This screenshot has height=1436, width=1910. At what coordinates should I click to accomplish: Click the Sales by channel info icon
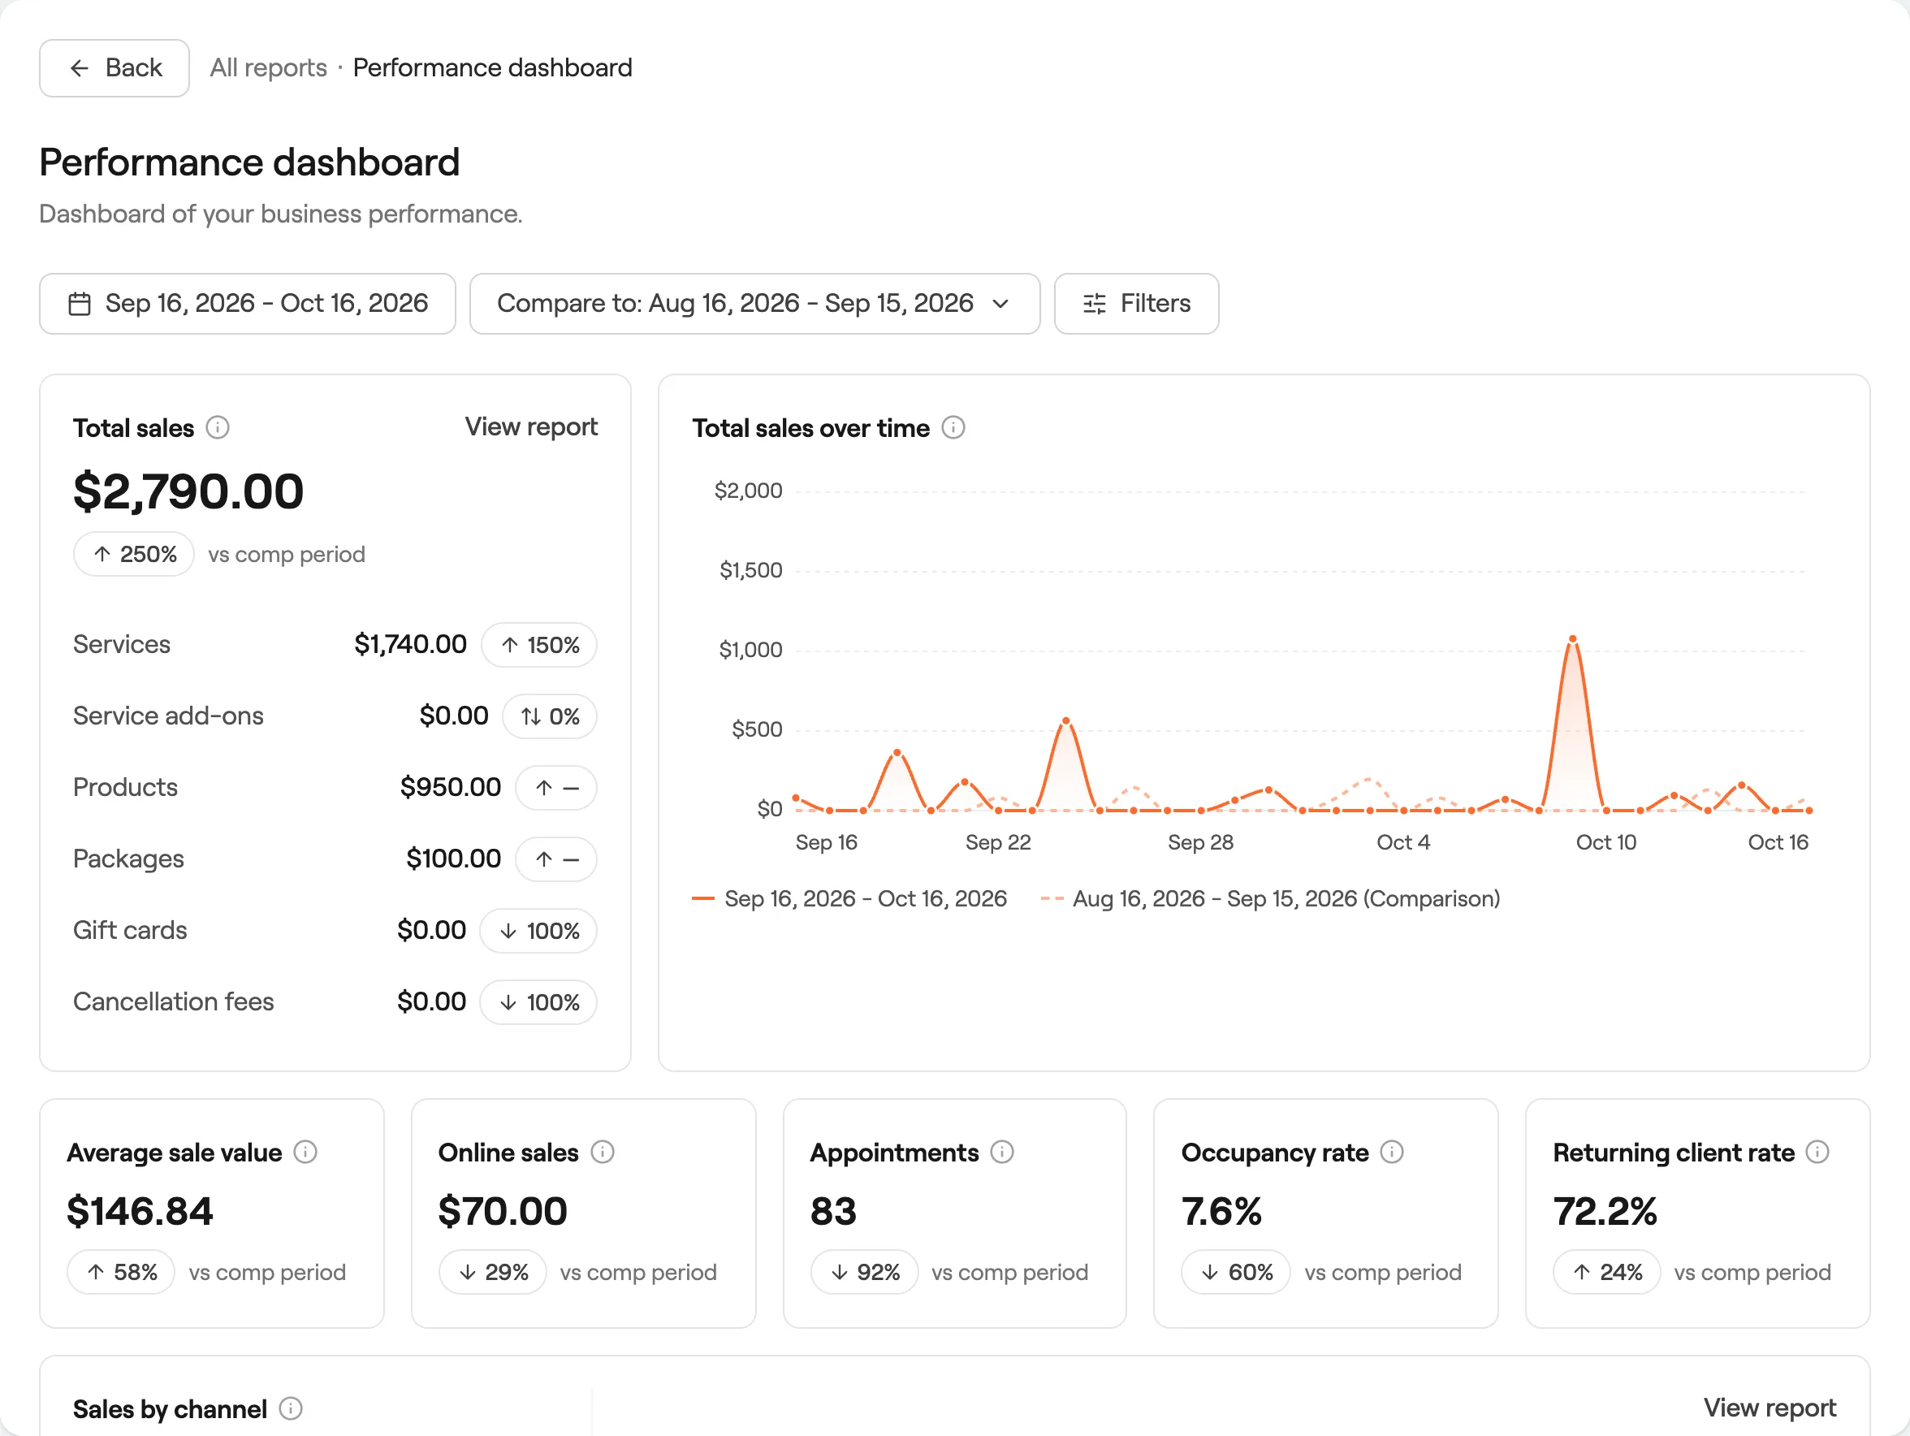click(291, 1408)
